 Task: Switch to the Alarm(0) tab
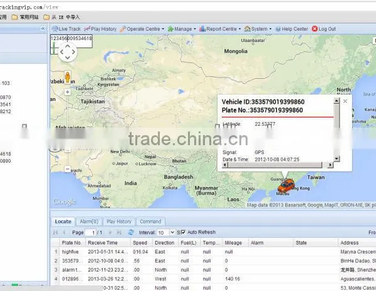click(89, 222)
